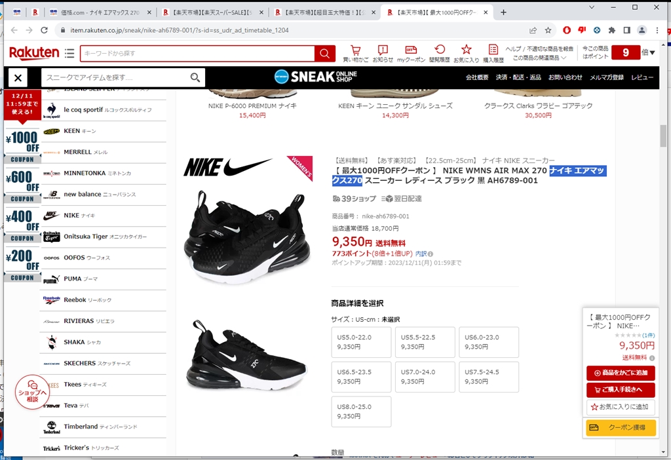Open the 購入履歴 purchase history icon

(x=493, y=54)
